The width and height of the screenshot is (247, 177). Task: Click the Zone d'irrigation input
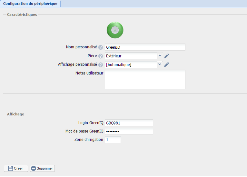tap(113, 140)
